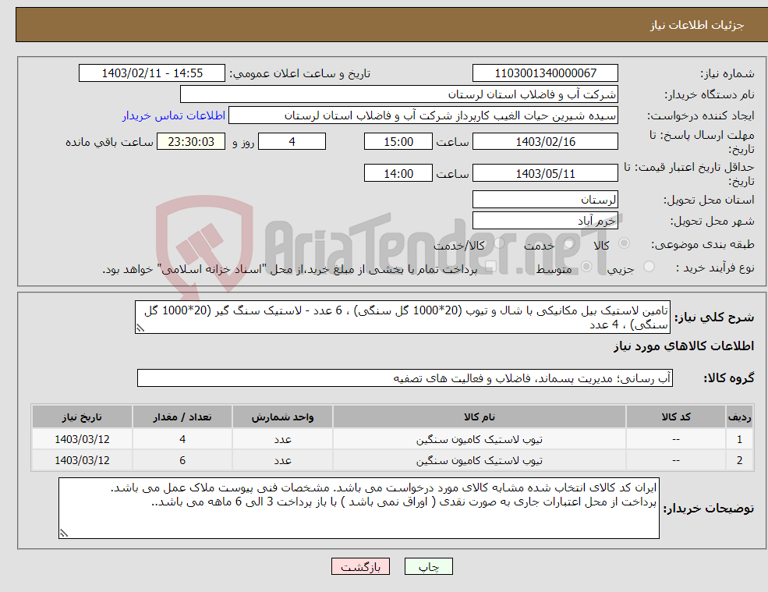Click the buyer notes resize handle
Screen dimensions: 768x592
[x=64, y=534]
